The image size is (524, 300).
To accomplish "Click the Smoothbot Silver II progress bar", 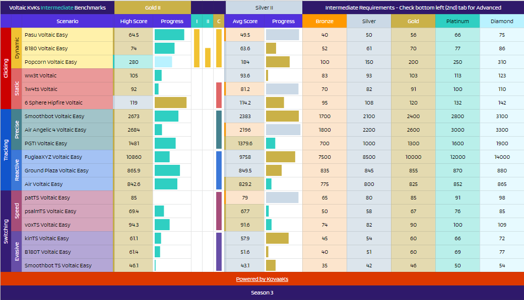I will click(x=282, y=116).
